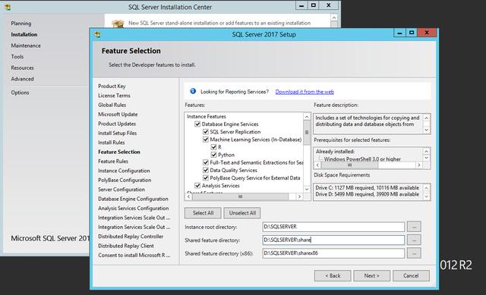Toggle Full-Text and Semantic Extractions checkbox
This screenshot has height=295, width=486.
[x=206, y=162]
